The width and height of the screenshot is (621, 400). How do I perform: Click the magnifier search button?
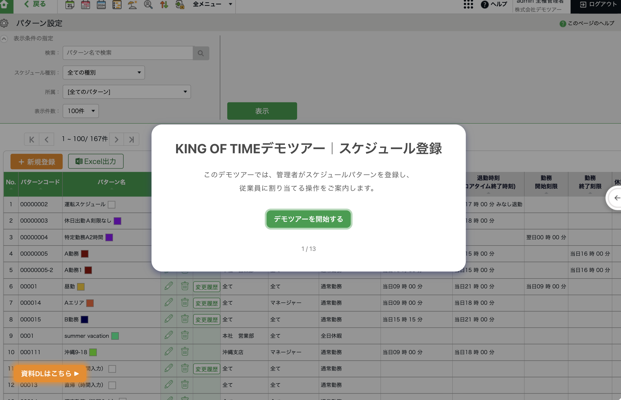(x=201, y=53)
